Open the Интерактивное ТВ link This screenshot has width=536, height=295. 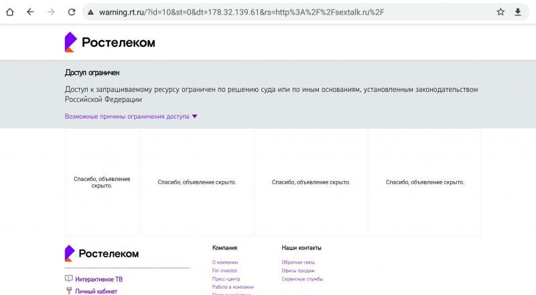click(x=98, y=279)
